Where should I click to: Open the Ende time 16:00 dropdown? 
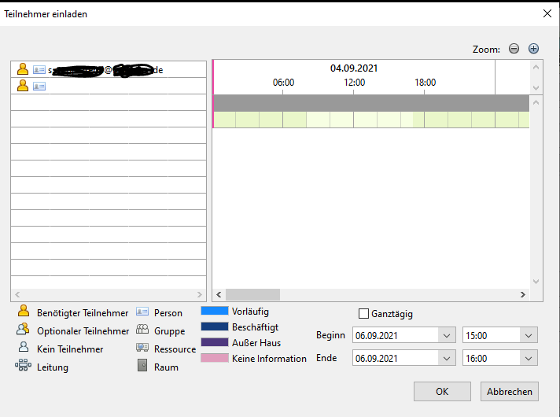[x=529, y=359]
